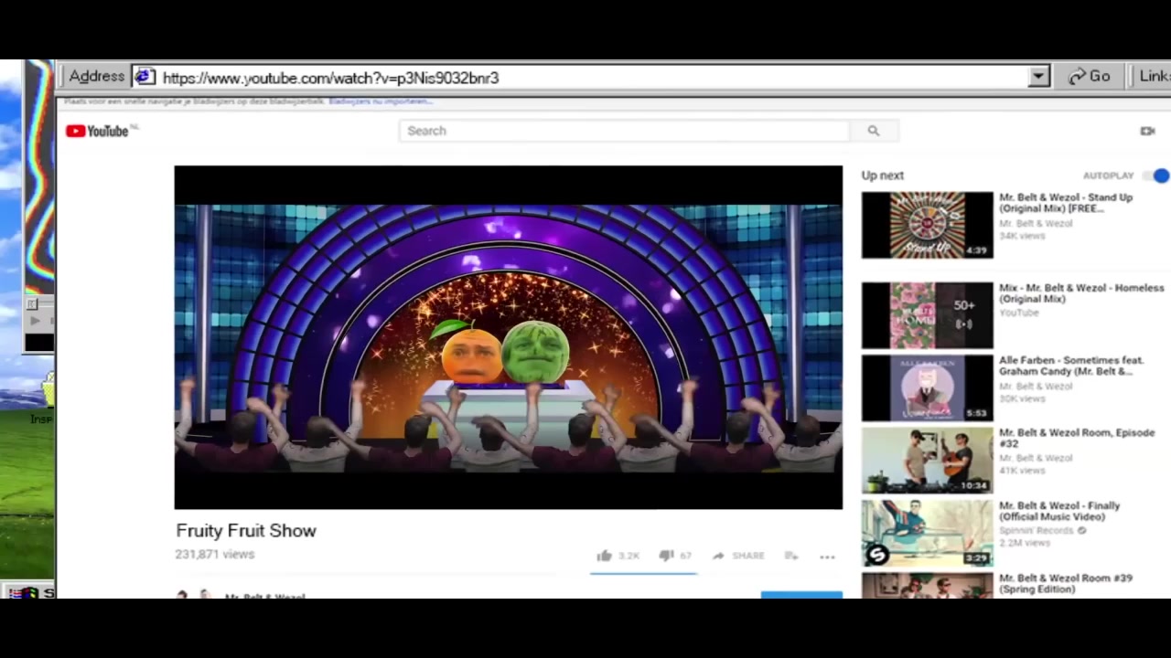The height and width of the screenshot is (658, 1171).
Task: Open the address bar dropdown arrow
Action: tap(1038, 77)
